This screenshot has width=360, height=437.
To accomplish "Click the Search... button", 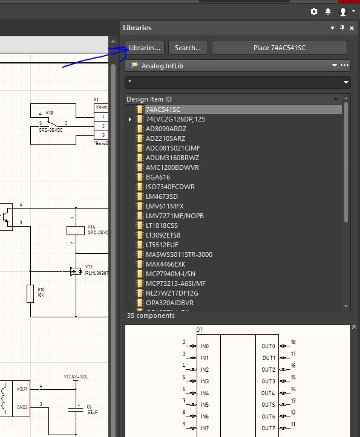I will [x=188, y=48].
